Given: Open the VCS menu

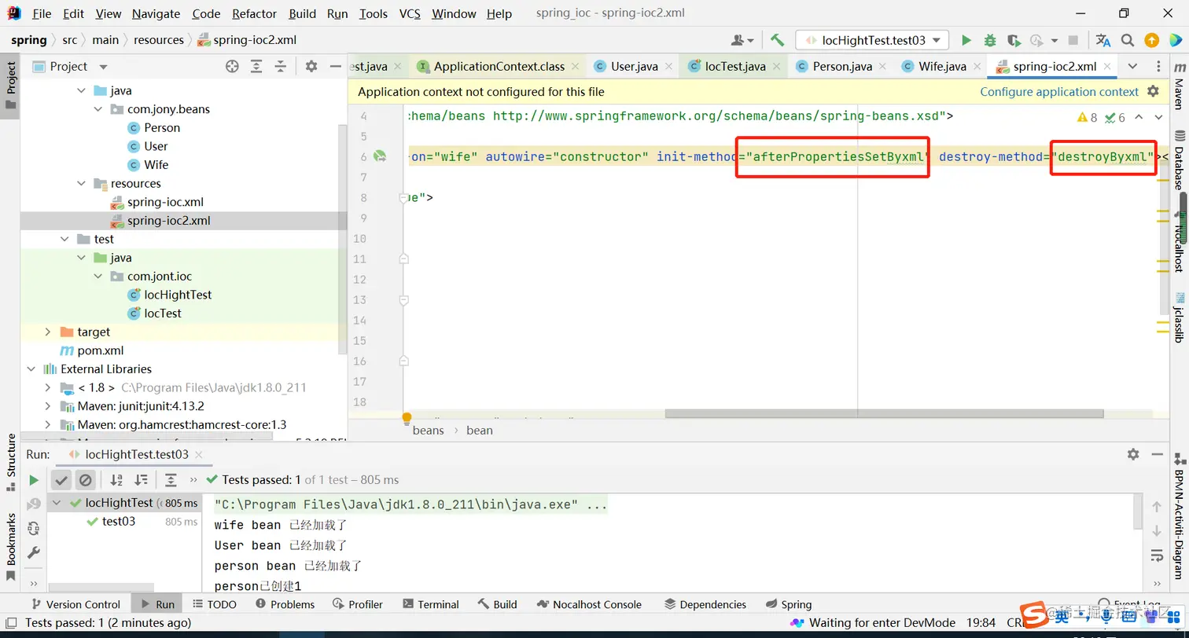Looking at the screenshot, I should coord(410,13).
